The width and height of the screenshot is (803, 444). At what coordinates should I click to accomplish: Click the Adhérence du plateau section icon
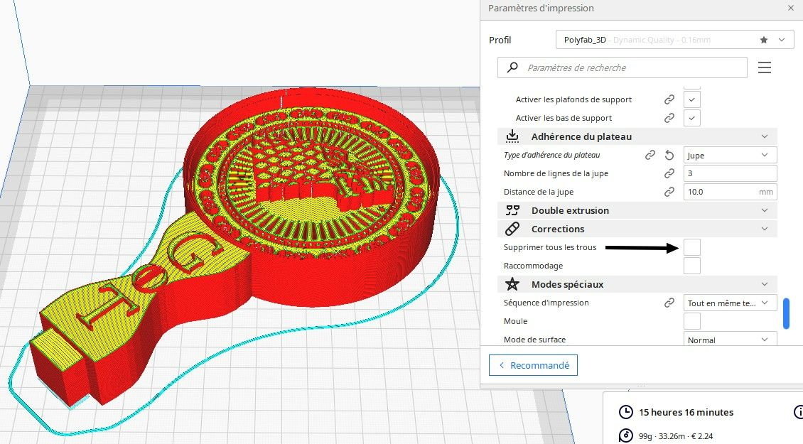coord(512,136)
